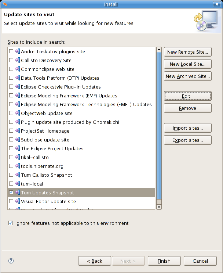Click site icon beside Commonclipse web site

point(17,69)
